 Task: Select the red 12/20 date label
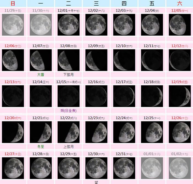pyautogui.click(x=13, y=118)
